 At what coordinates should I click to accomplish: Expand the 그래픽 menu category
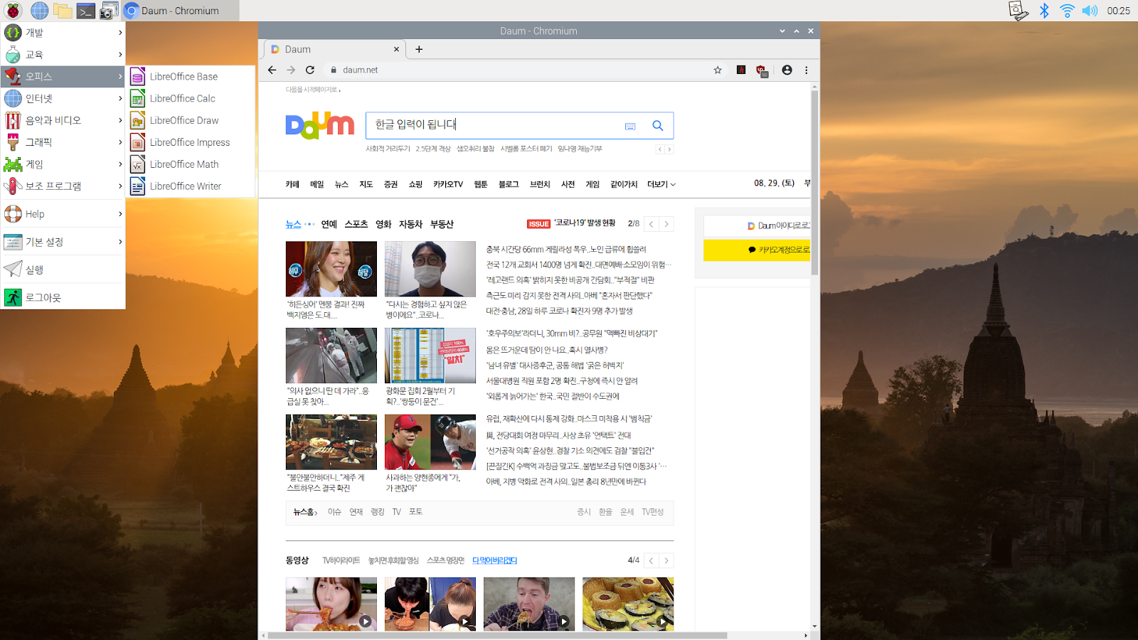[63, 142]
